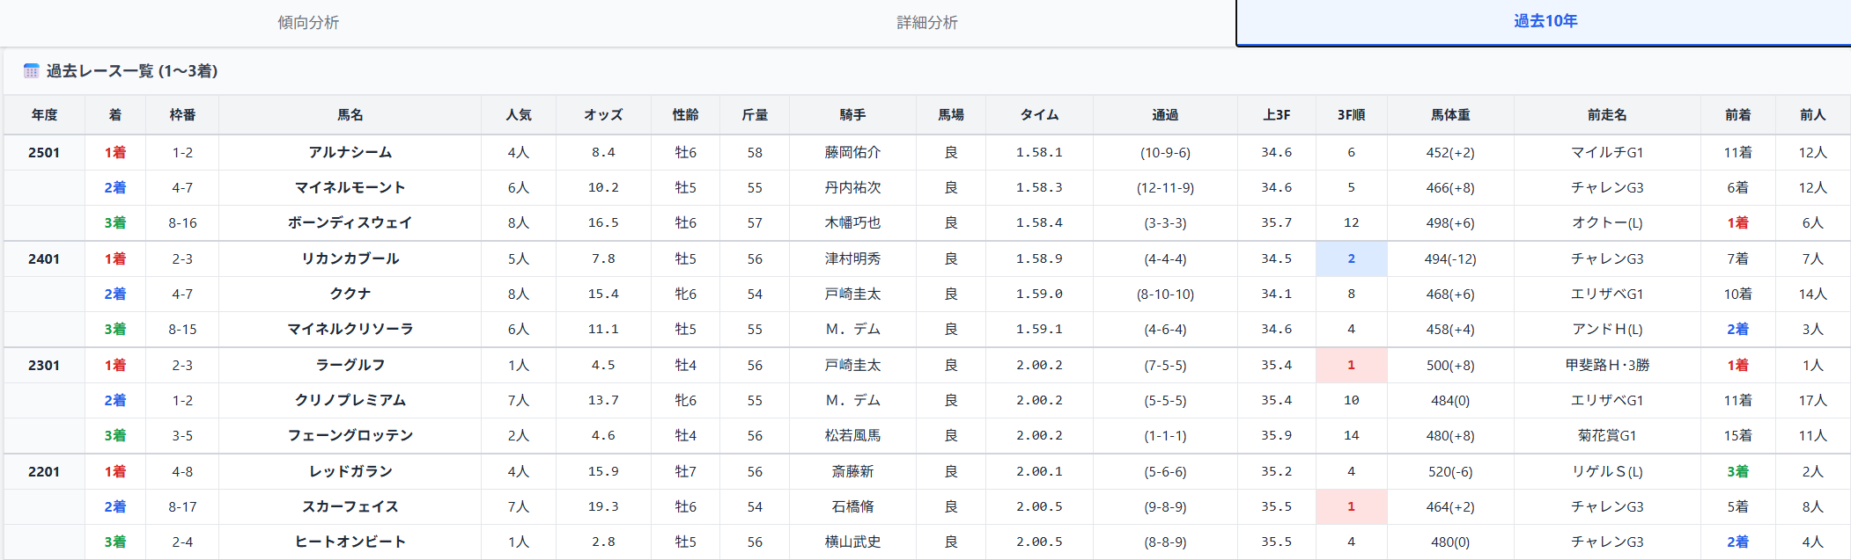Click the 馬名 column header
The image size is (1851, 560).
click(350, 115)
